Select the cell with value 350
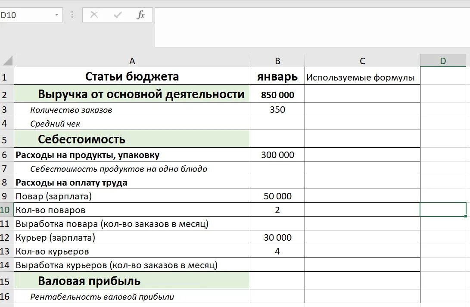Image resolution: width=470 pixels, height=307 pixels. (x=277, y=109)
